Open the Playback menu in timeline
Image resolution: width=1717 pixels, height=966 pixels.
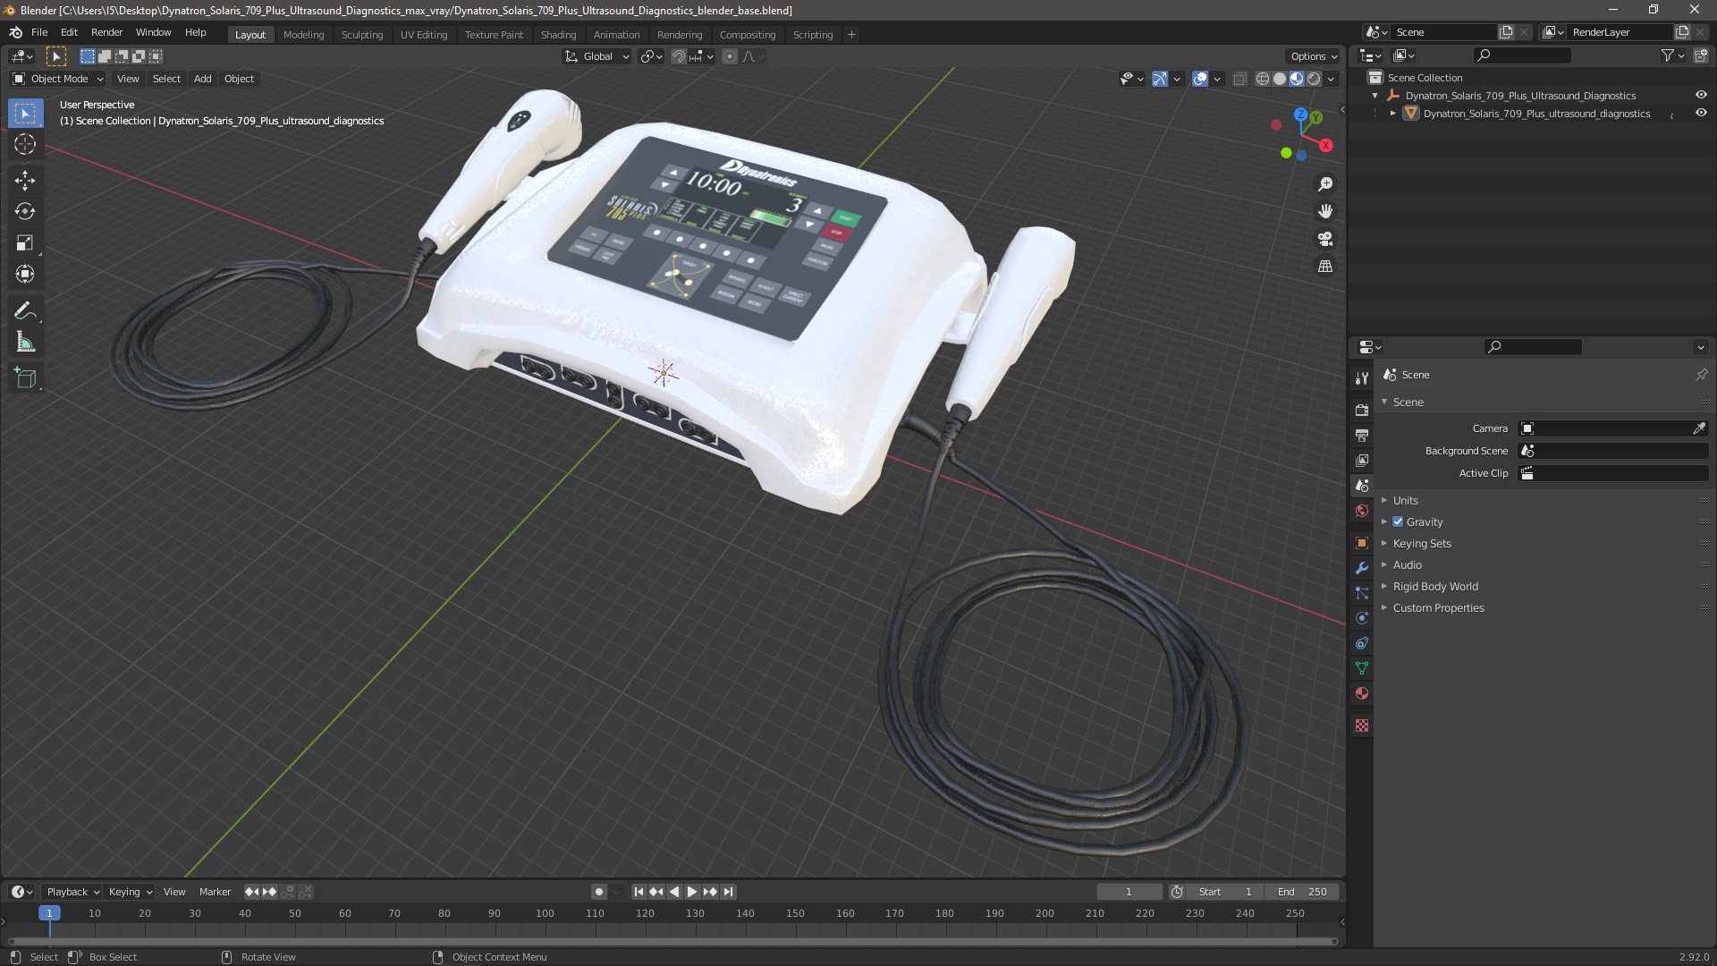coord(72,892)
